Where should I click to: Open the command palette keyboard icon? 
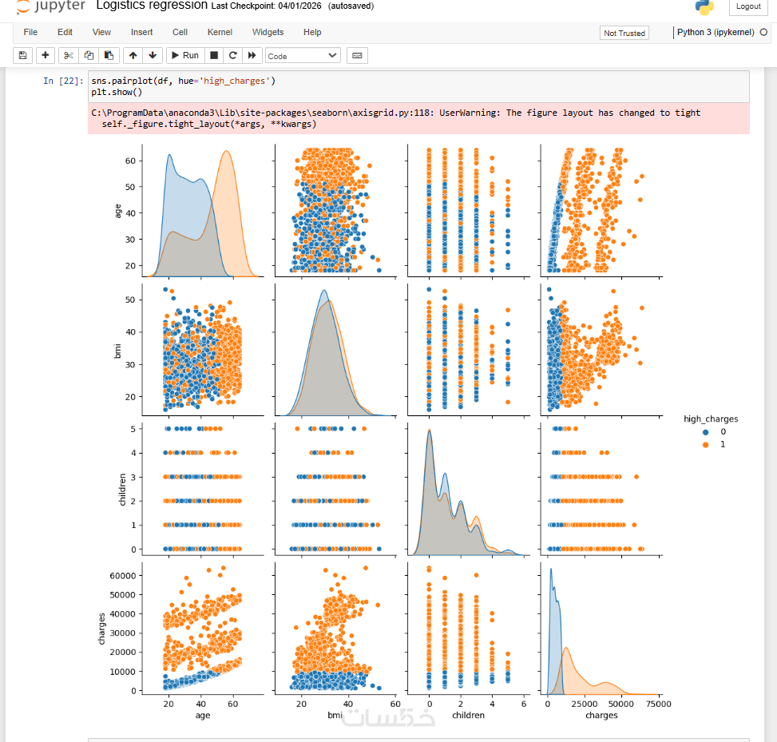coord(357,56)
